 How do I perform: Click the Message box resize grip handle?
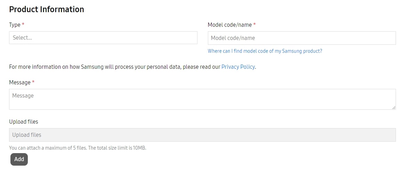click(394, 108)
